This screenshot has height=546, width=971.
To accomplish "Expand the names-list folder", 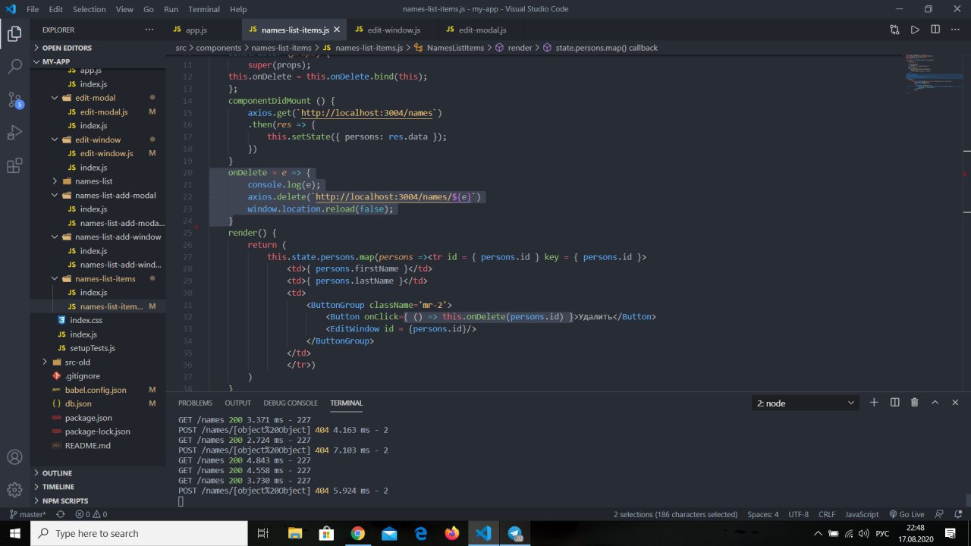I will pyautogui.click(x=97, y=181).
